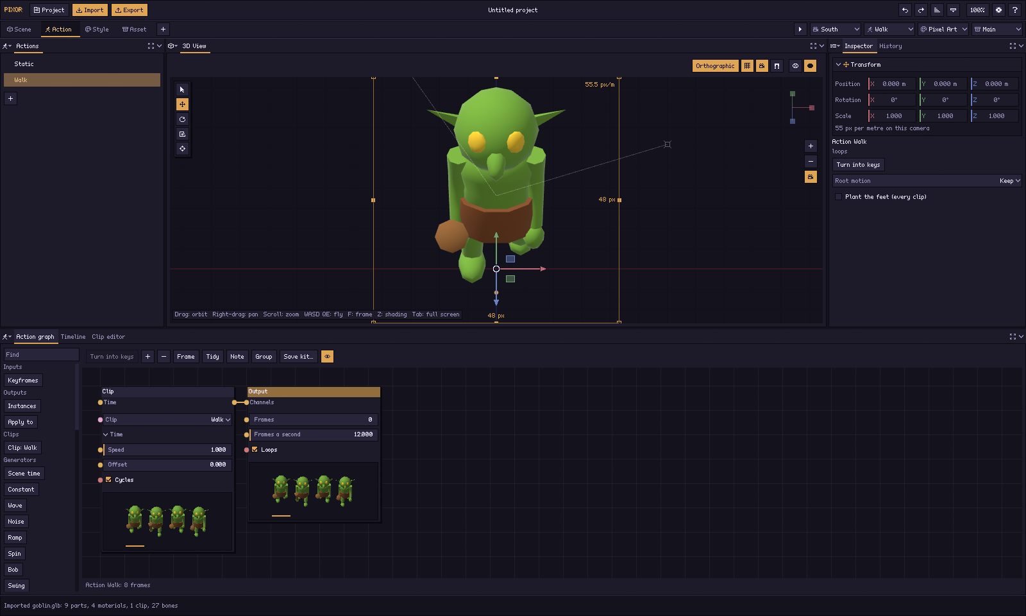
Task: Add a node with graph toolbar plus
Action: coord(147,357)
